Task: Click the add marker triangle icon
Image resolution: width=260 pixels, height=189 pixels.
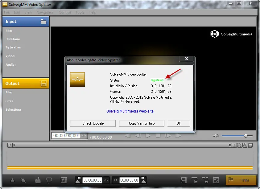Action: (x=12, y=180)
